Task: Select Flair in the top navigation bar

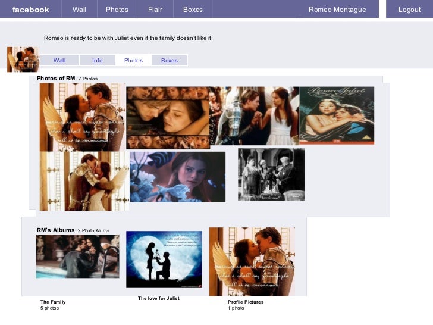Action: click(x=155, y=10)
